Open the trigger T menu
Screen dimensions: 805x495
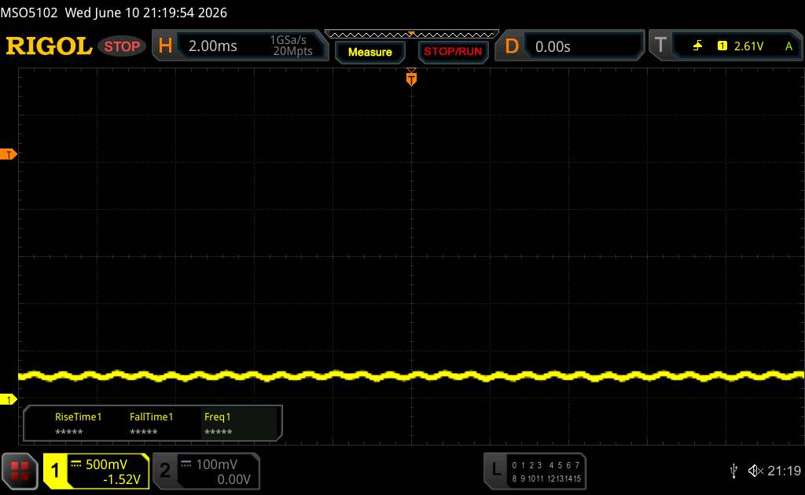point(660,45)
